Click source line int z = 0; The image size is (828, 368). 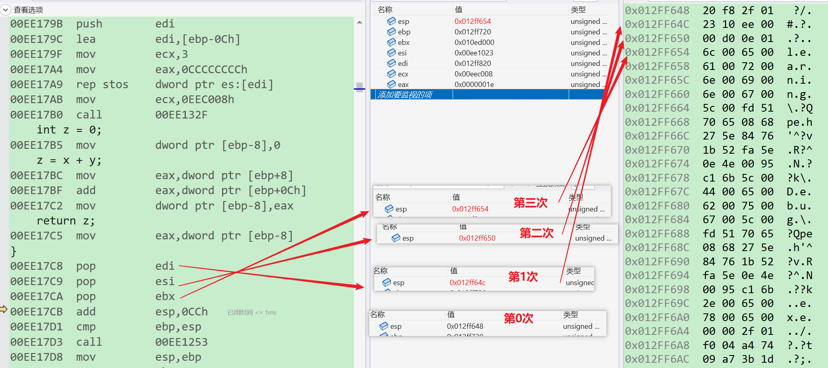[x=69, y=130]
